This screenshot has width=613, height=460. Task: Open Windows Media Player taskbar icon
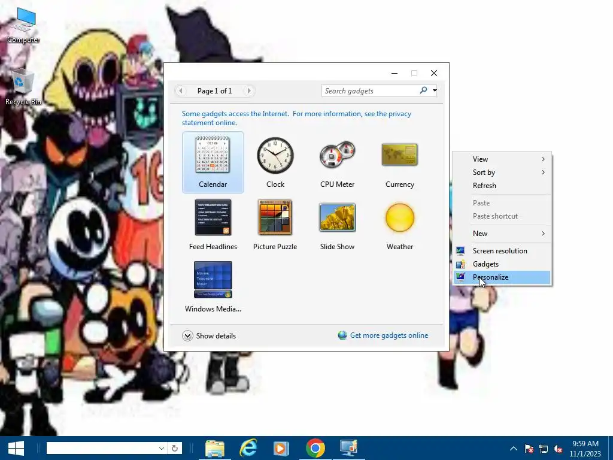tap(281, 448)
